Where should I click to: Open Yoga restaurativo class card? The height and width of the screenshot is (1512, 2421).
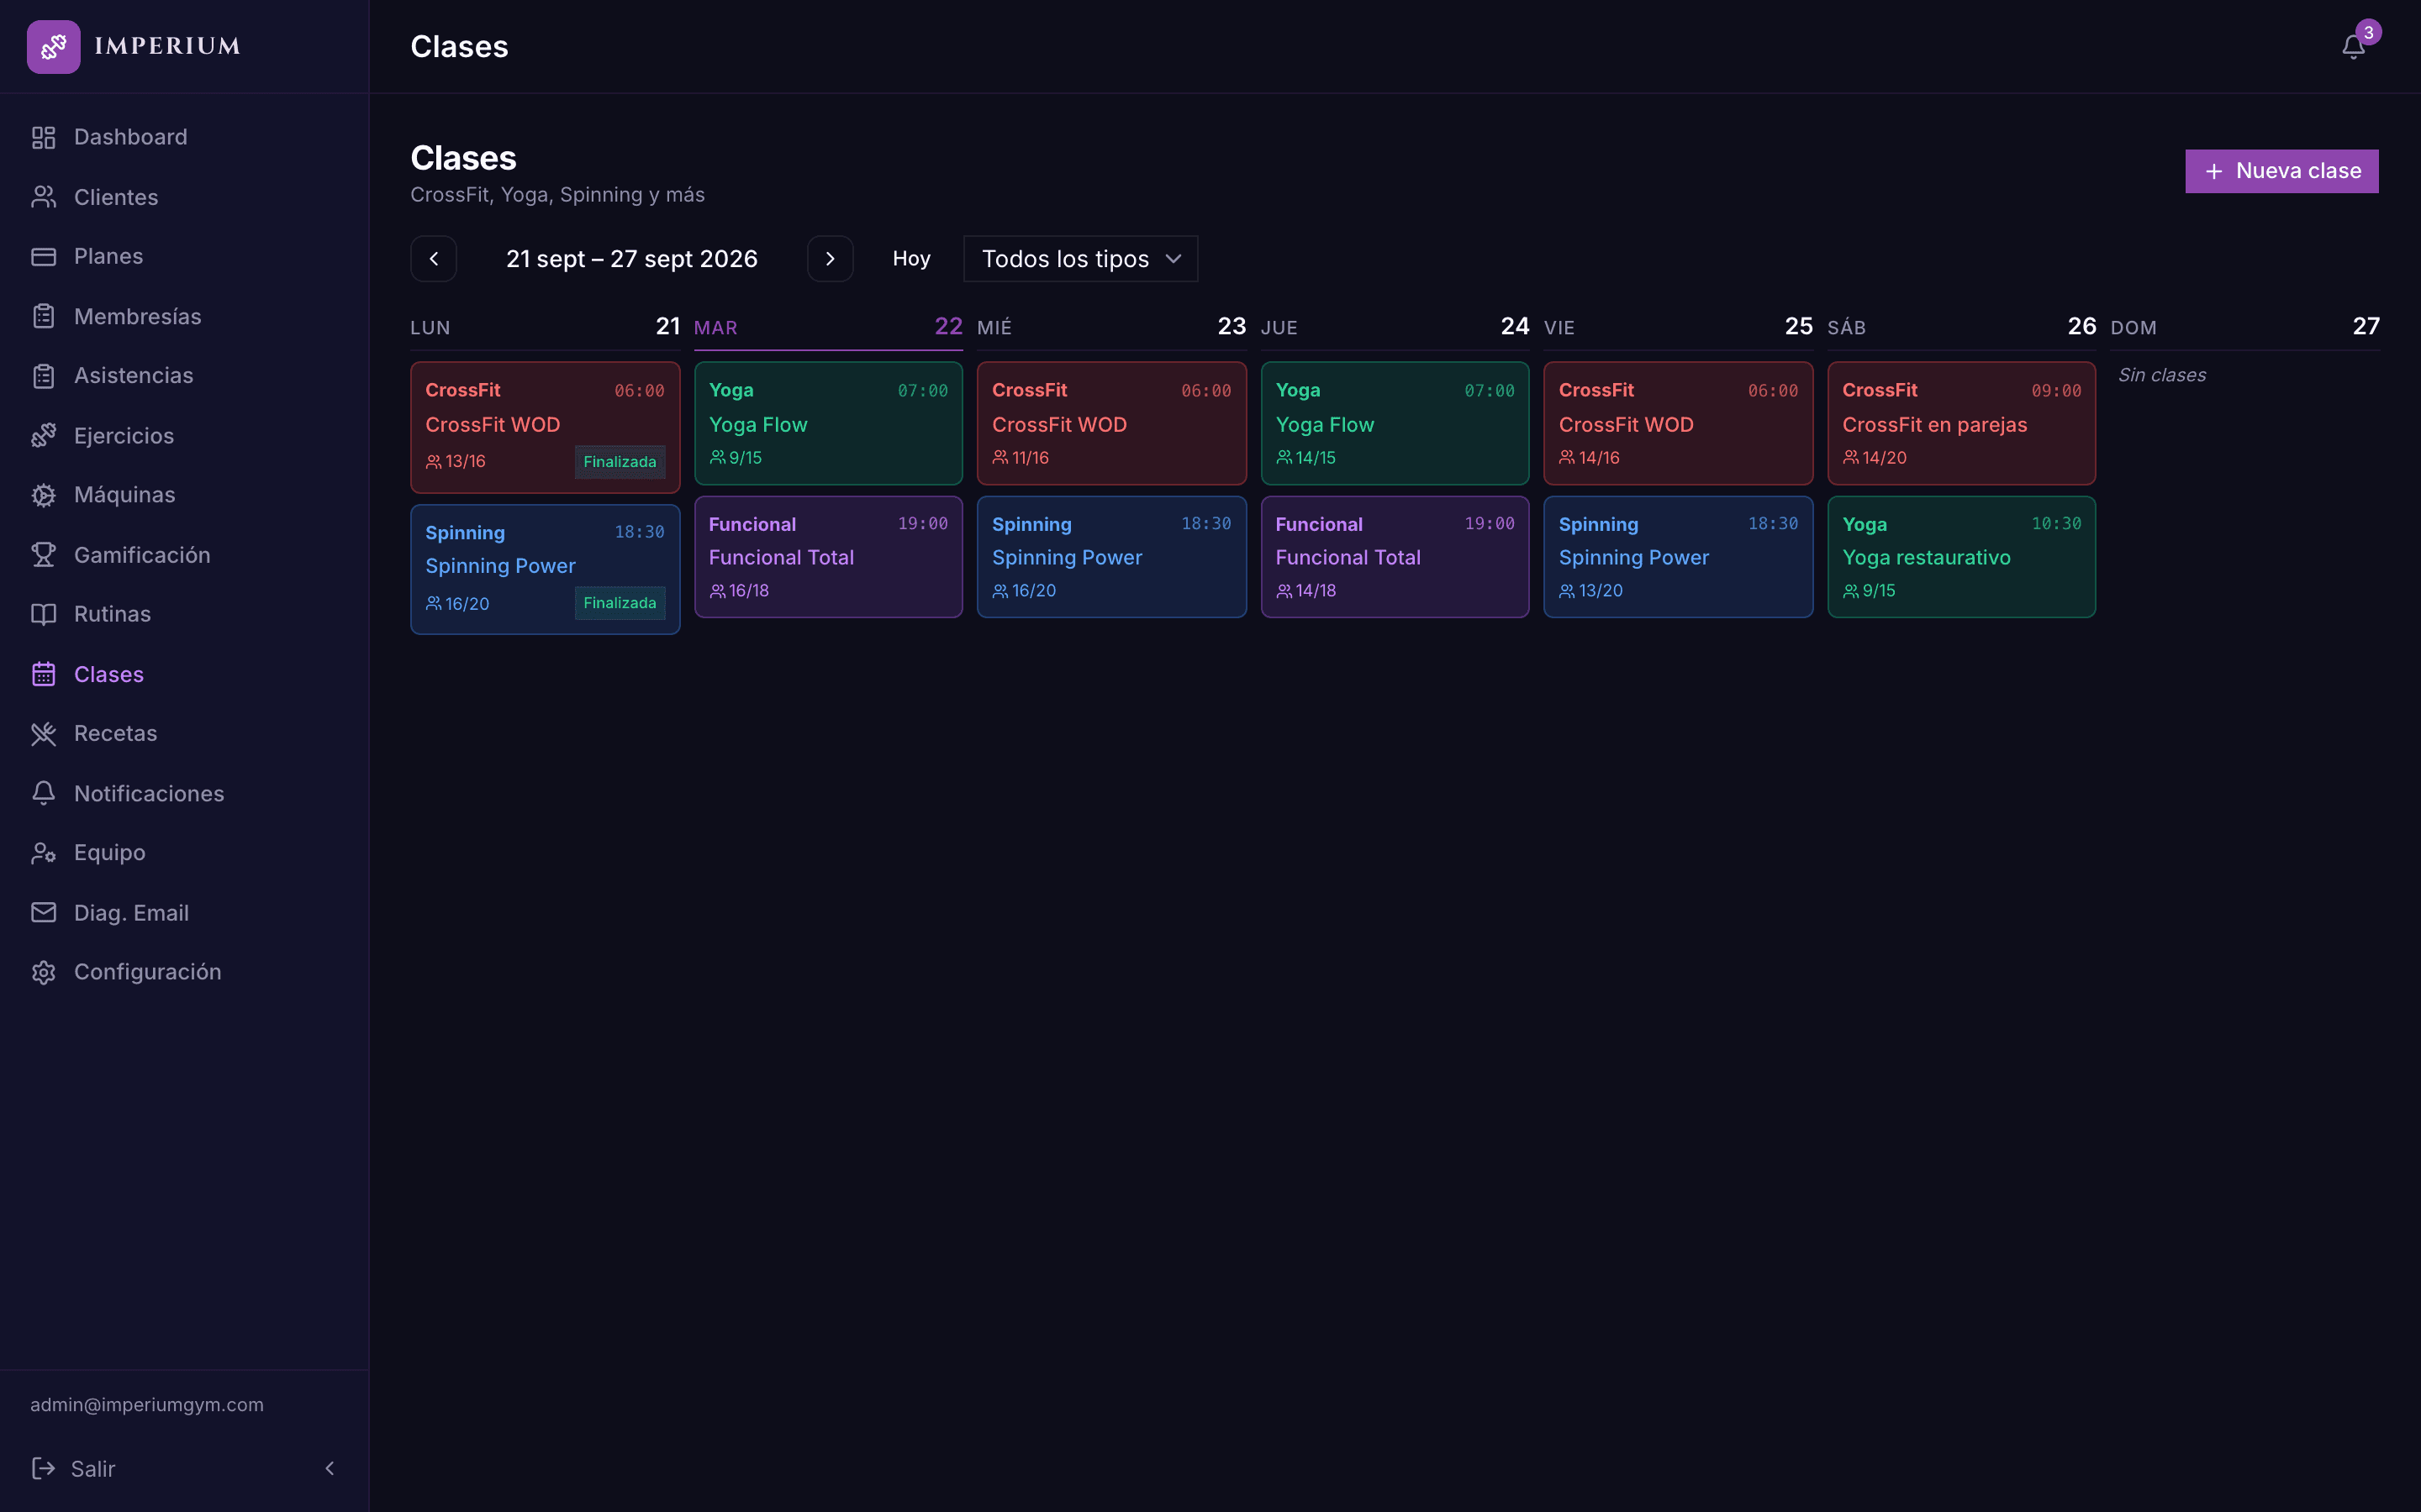point(1962,557)
